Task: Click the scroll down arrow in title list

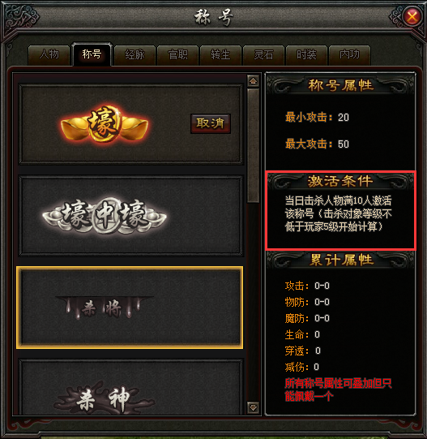Action: [253, 407]
